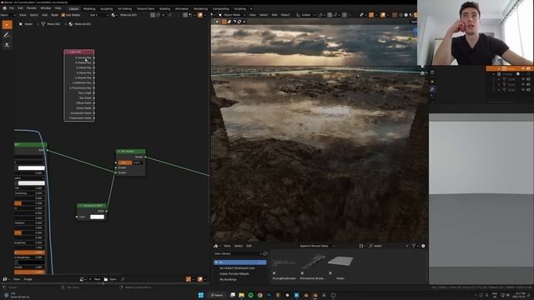Click the Is Camera Ray output socket

pyautogui.click(x=94, y=57)
